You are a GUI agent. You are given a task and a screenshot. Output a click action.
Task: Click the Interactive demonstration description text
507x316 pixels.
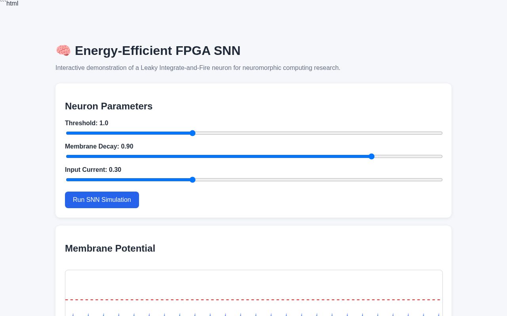tap(198, 68)
